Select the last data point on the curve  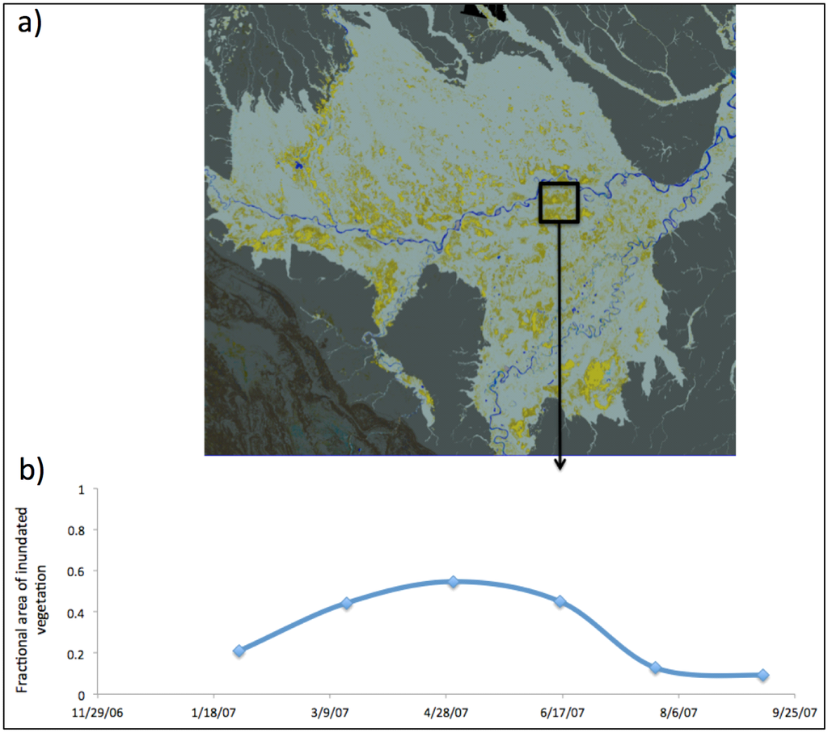coord(763,675)
